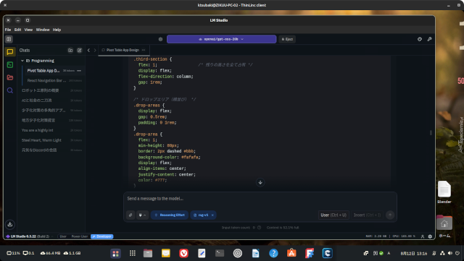The height and width of the screenshot is (261, 464).
Task: Eject the loaded model
Action: tap(287, 39)
